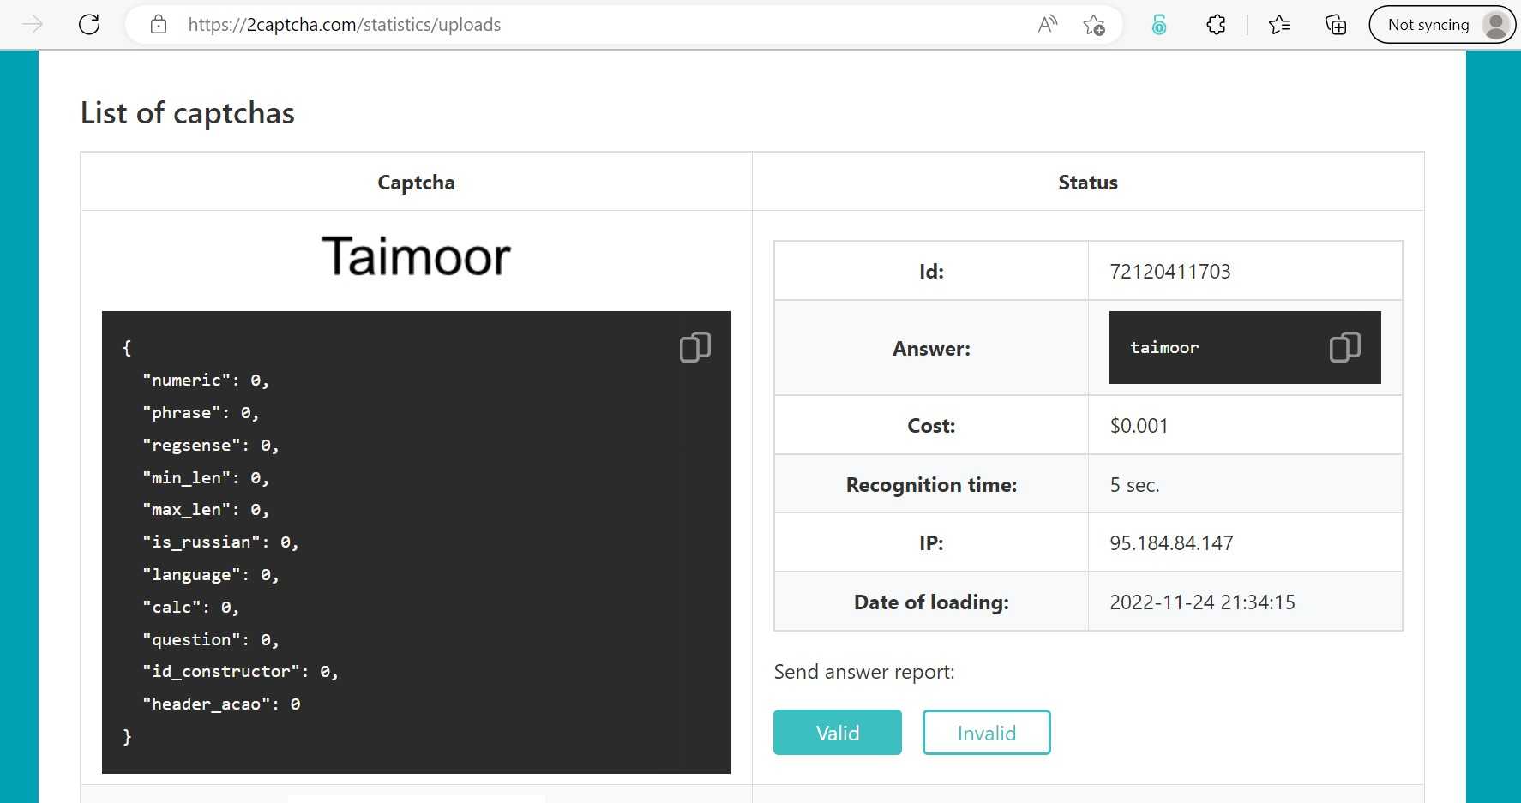Report the answer as Invalid
This screenshot has height=803, width=1521.
click(x=986, y=733)
